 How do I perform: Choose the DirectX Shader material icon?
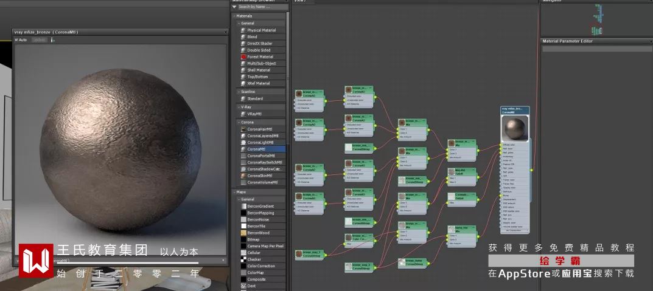coord(243,44)
